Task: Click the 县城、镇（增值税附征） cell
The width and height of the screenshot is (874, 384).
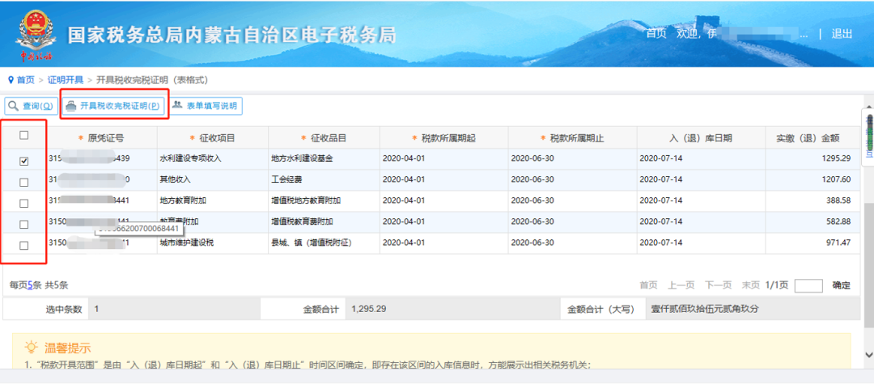Action: [x=324, y=243]
